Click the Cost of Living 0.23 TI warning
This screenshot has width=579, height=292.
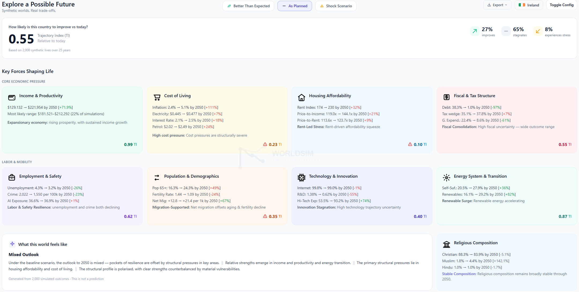point(273,144)
